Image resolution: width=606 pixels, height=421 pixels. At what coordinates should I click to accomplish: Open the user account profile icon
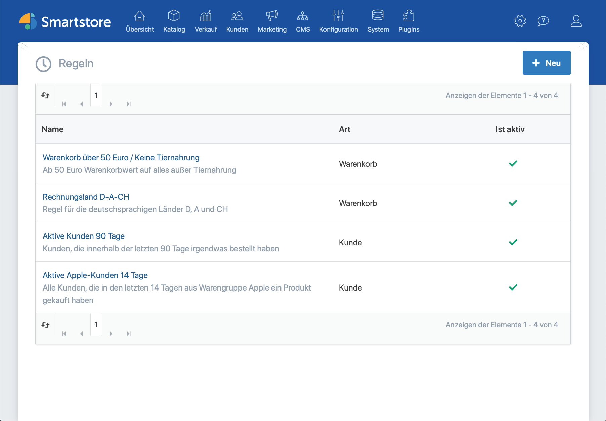[576, 21]
